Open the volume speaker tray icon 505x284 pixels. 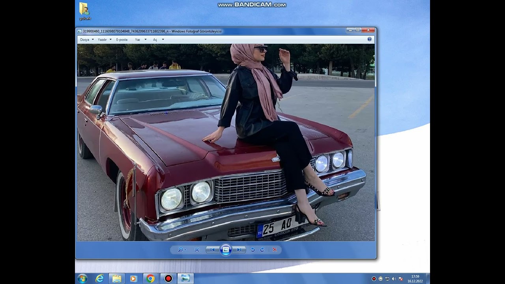[394, 279]
